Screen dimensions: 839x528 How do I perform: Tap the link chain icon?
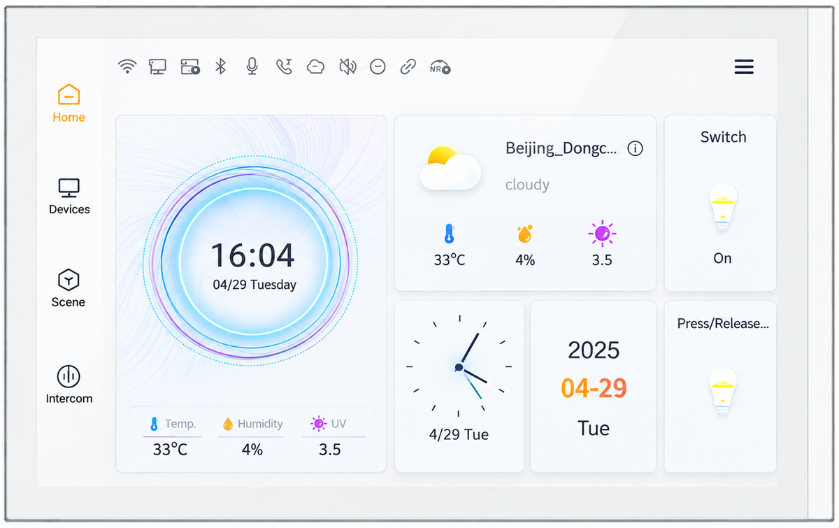(x=408, y=66)
